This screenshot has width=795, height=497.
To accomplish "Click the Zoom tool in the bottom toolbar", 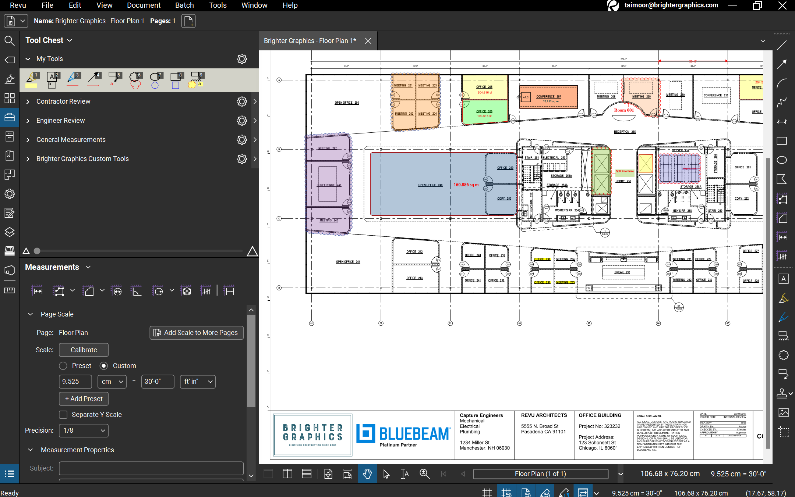I will 424,474.
